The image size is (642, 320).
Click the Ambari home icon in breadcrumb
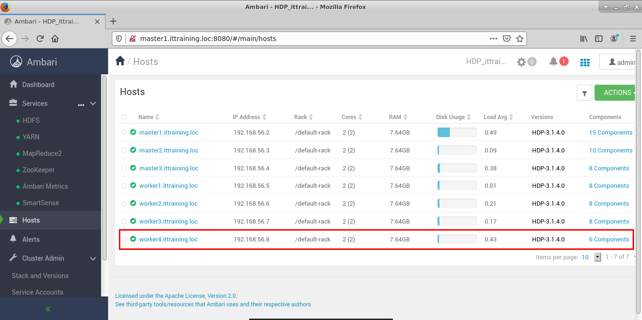click(120, 61)
